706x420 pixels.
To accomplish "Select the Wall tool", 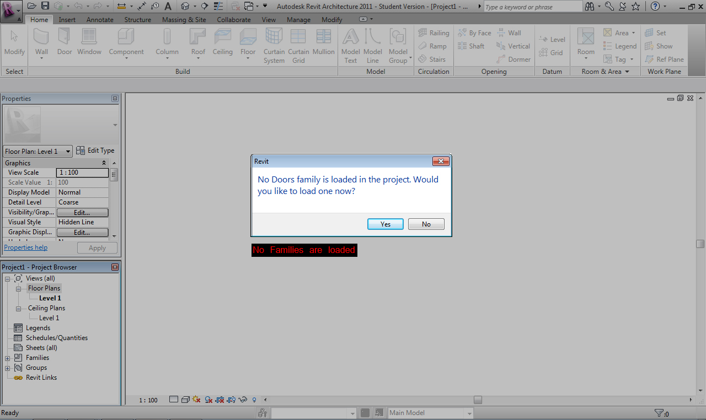I will coord(42,43).
